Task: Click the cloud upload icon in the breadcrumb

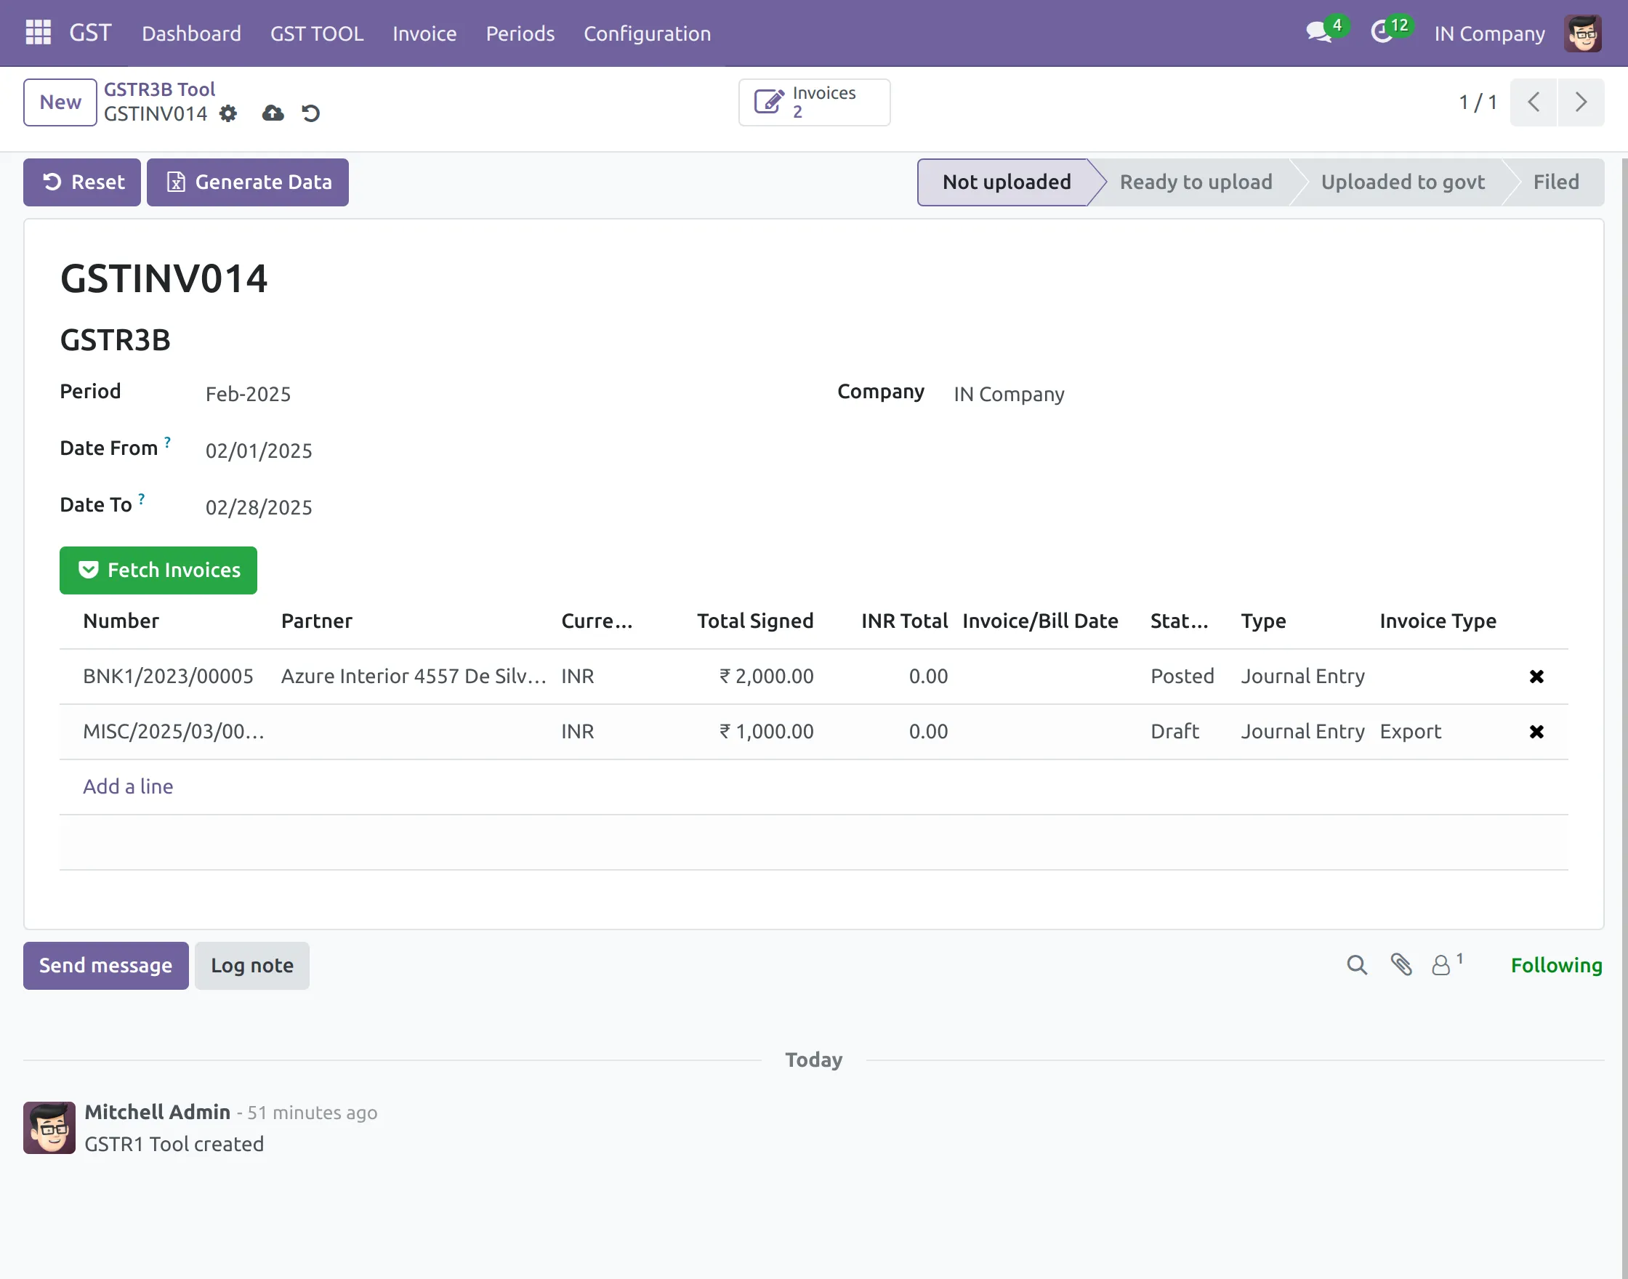Action: 272,113
